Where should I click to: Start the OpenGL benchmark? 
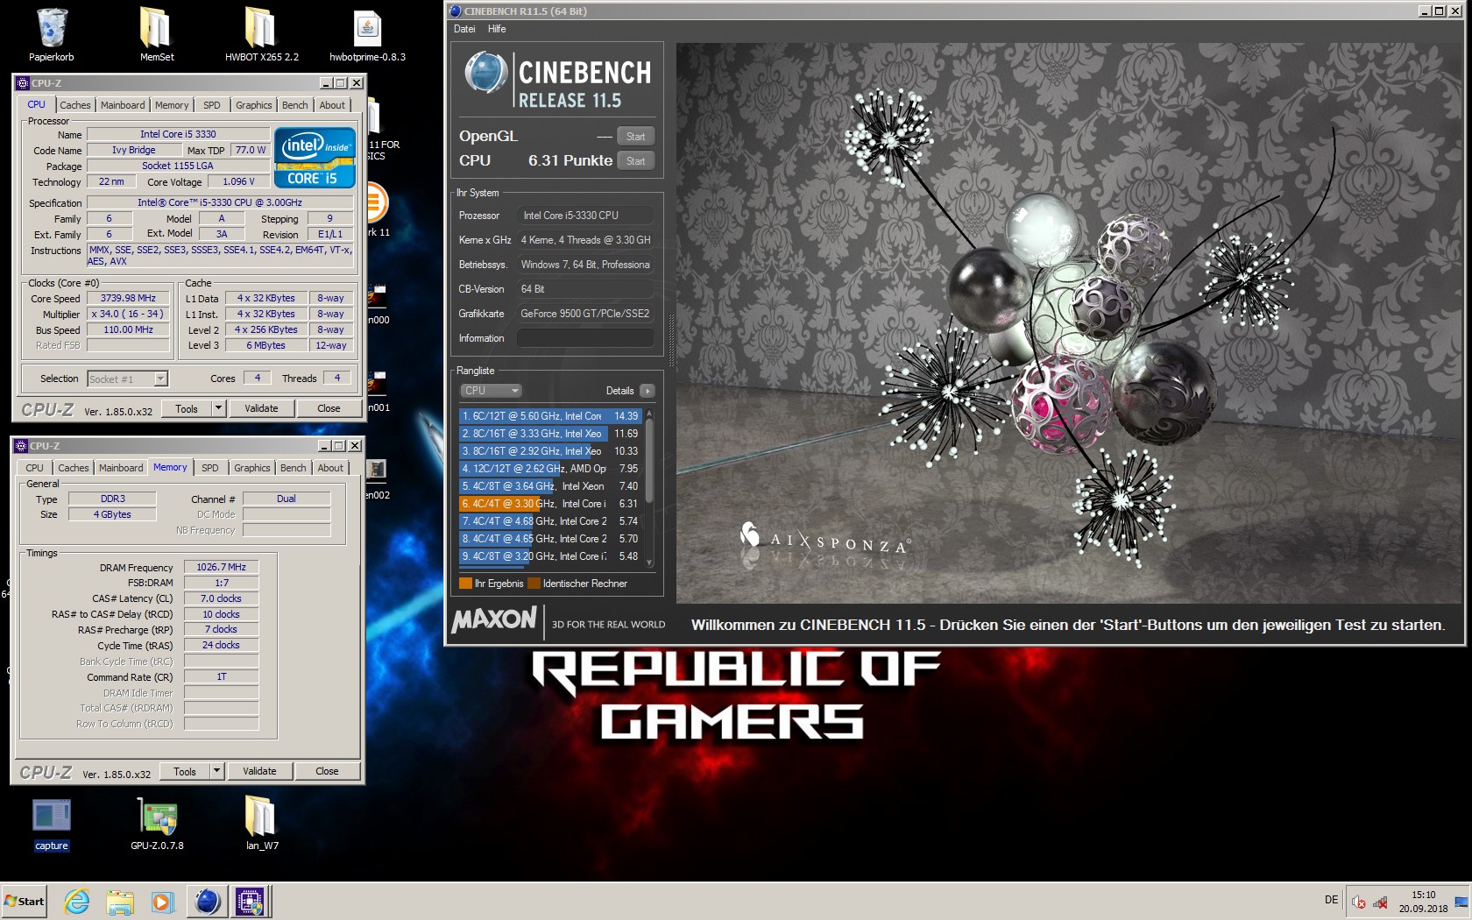[636, 137]
